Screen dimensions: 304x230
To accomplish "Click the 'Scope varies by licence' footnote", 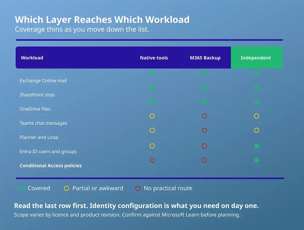I will coord(127,215).
